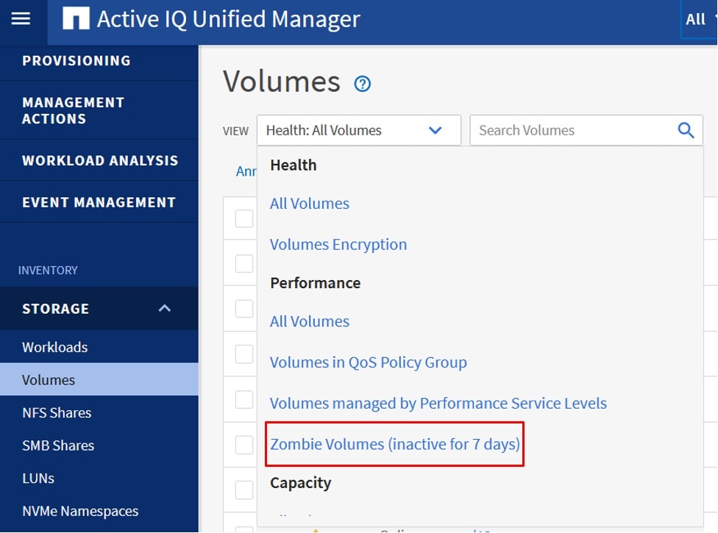This screenshot has height=533, width=718.
Task: Open help for the Volumes page
Action: tap(362, 84)
